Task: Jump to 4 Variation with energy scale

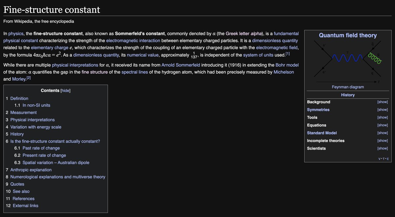Action: [x=34, y=127]
